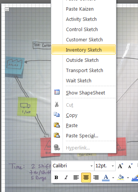This screenshot has width=138, height=192.
Task: Expand the Calibri font dropdown arrow
Action: coord(91,166)
